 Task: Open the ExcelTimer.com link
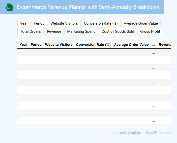[158, 133]
